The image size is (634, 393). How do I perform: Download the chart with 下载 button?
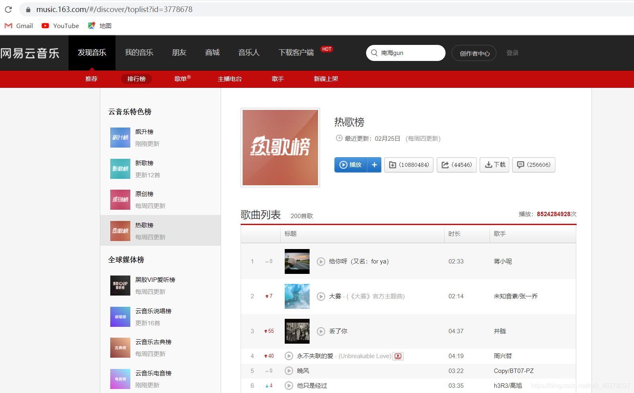(494, 165)
